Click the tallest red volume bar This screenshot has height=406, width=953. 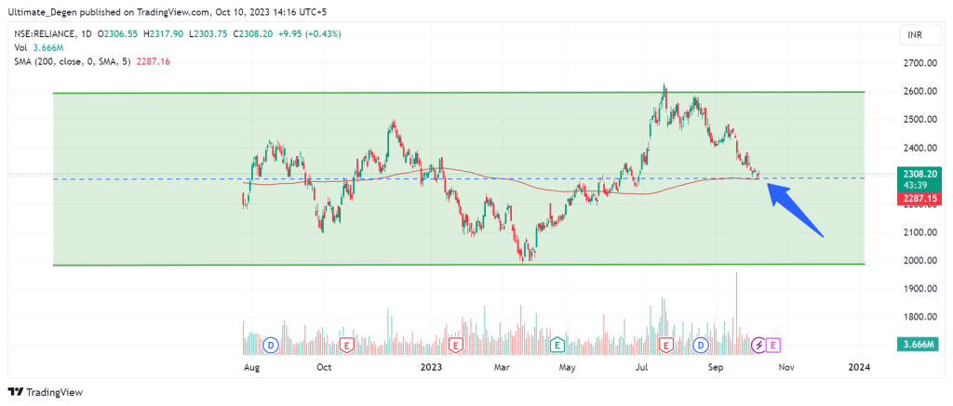click(x=737, y=313)
